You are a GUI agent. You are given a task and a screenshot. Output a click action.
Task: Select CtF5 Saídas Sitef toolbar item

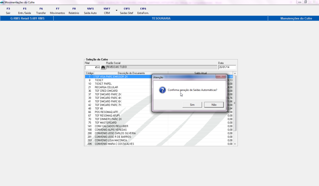coord(127,11)
